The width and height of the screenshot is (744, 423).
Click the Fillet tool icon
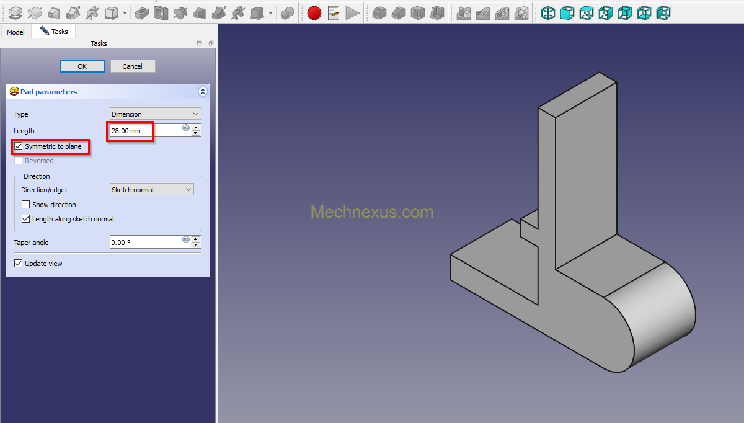[x=379, y=12]
